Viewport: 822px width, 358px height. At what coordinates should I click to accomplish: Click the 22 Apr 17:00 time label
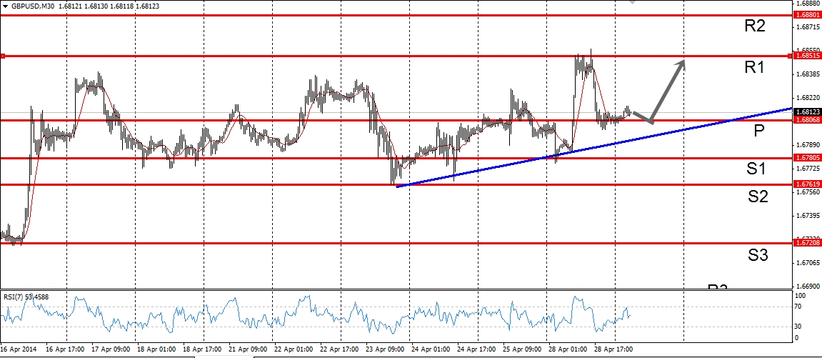(338, 349)
